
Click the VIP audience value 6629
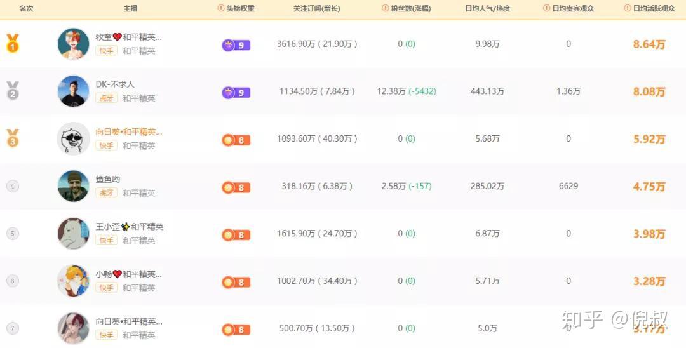568,186
